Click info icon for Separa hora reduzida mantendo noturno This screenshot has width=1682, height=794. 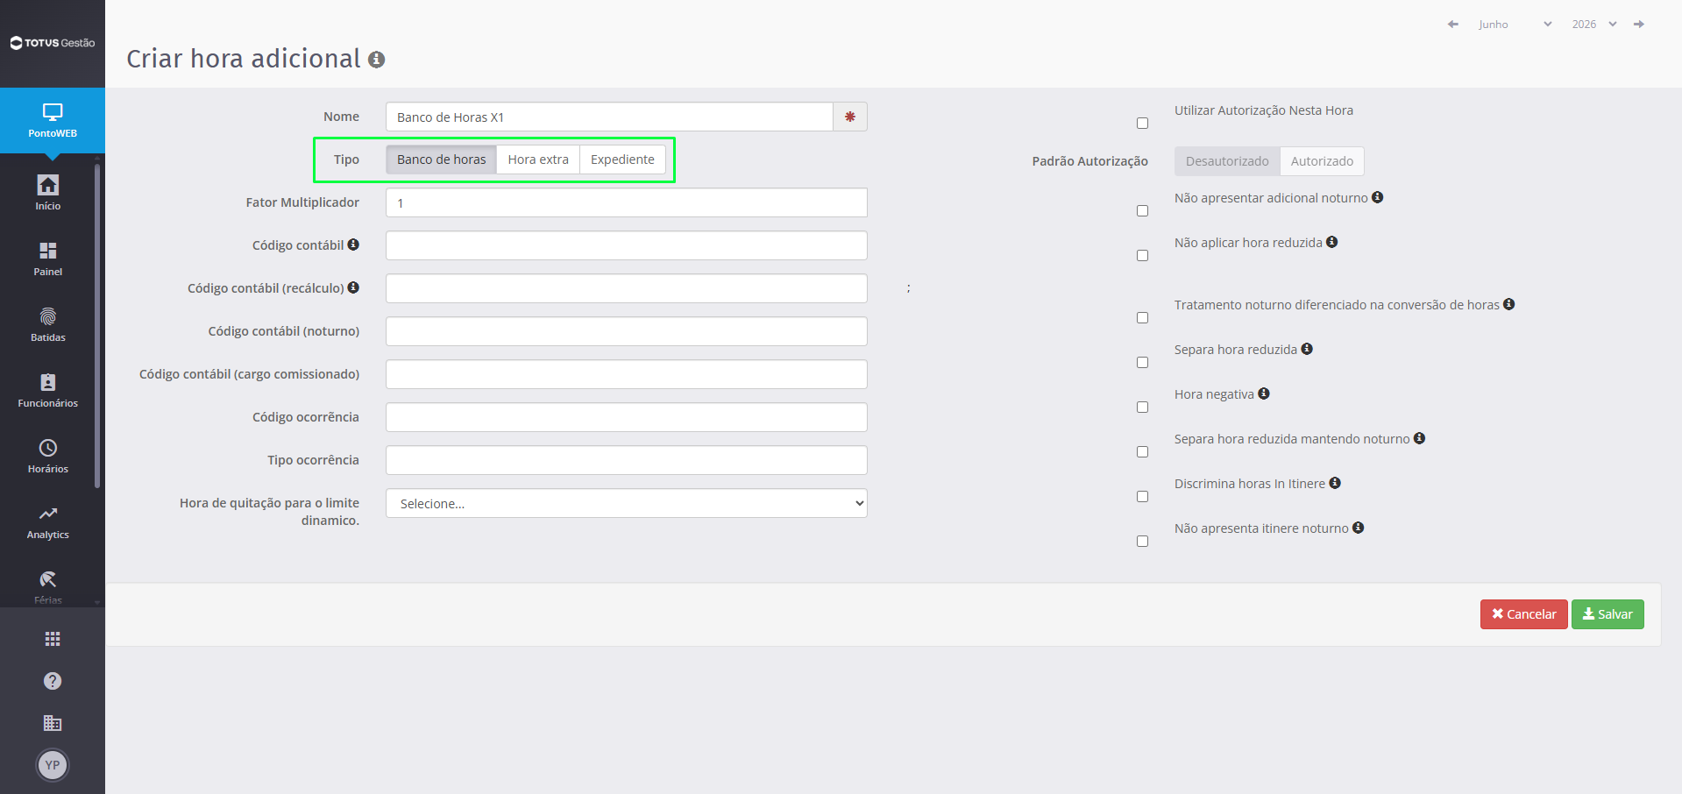1420,438
